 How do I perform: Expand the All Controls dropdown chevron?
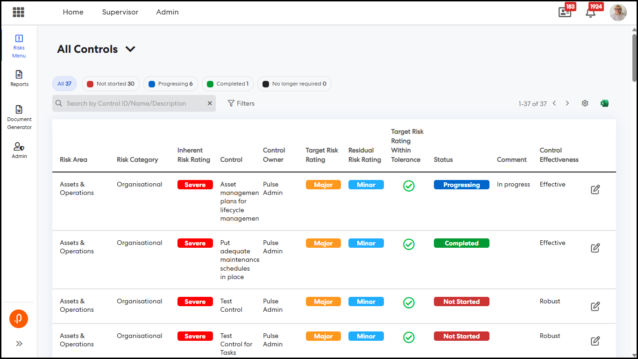[130, 49]
